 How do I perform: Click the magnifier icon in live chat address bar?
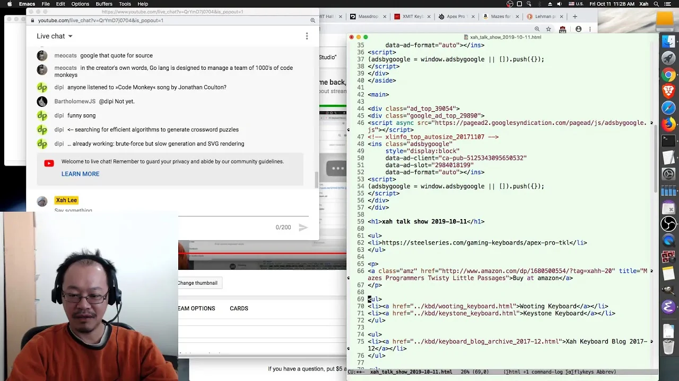[313, 21]
